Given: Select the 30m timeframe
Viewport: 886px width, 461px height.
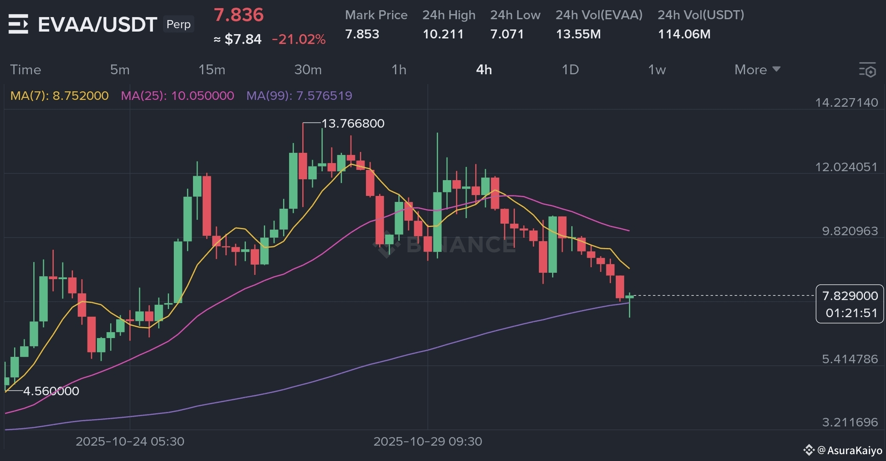Looking at the screenshot, I should point(308,70).
